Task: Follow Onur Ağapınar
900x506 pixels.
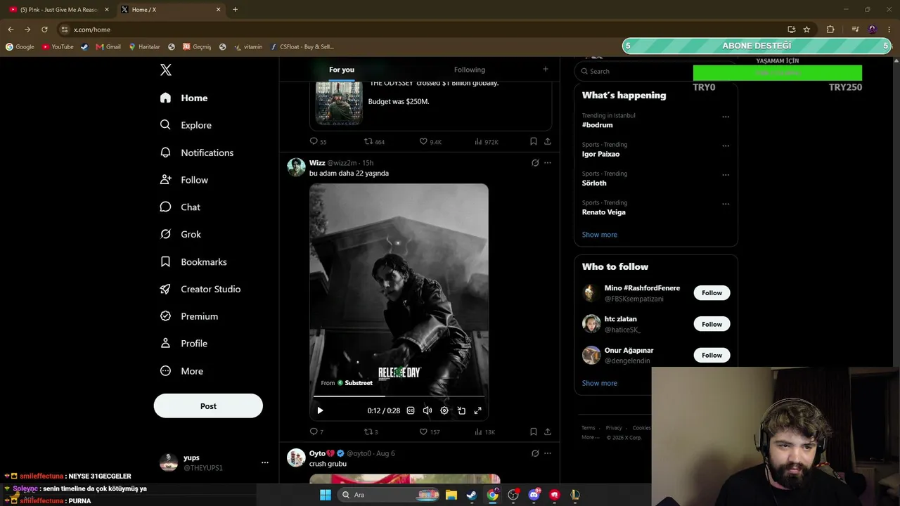Action: 712,355
